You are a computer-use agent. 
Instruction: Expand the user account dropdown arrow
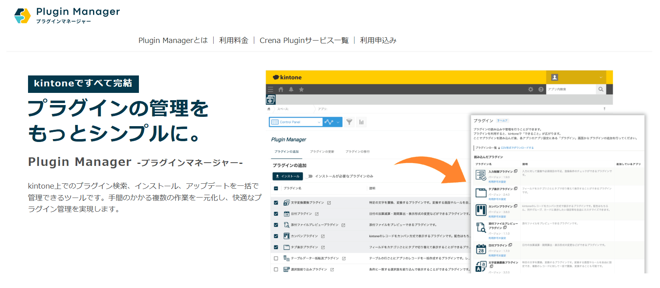point(601,77)
